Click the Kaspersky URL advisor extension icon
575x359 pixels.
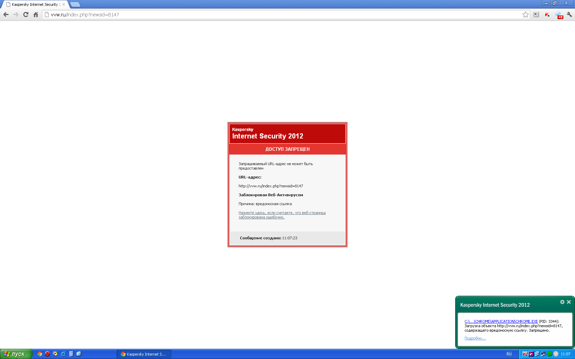[x=547, y=14]
